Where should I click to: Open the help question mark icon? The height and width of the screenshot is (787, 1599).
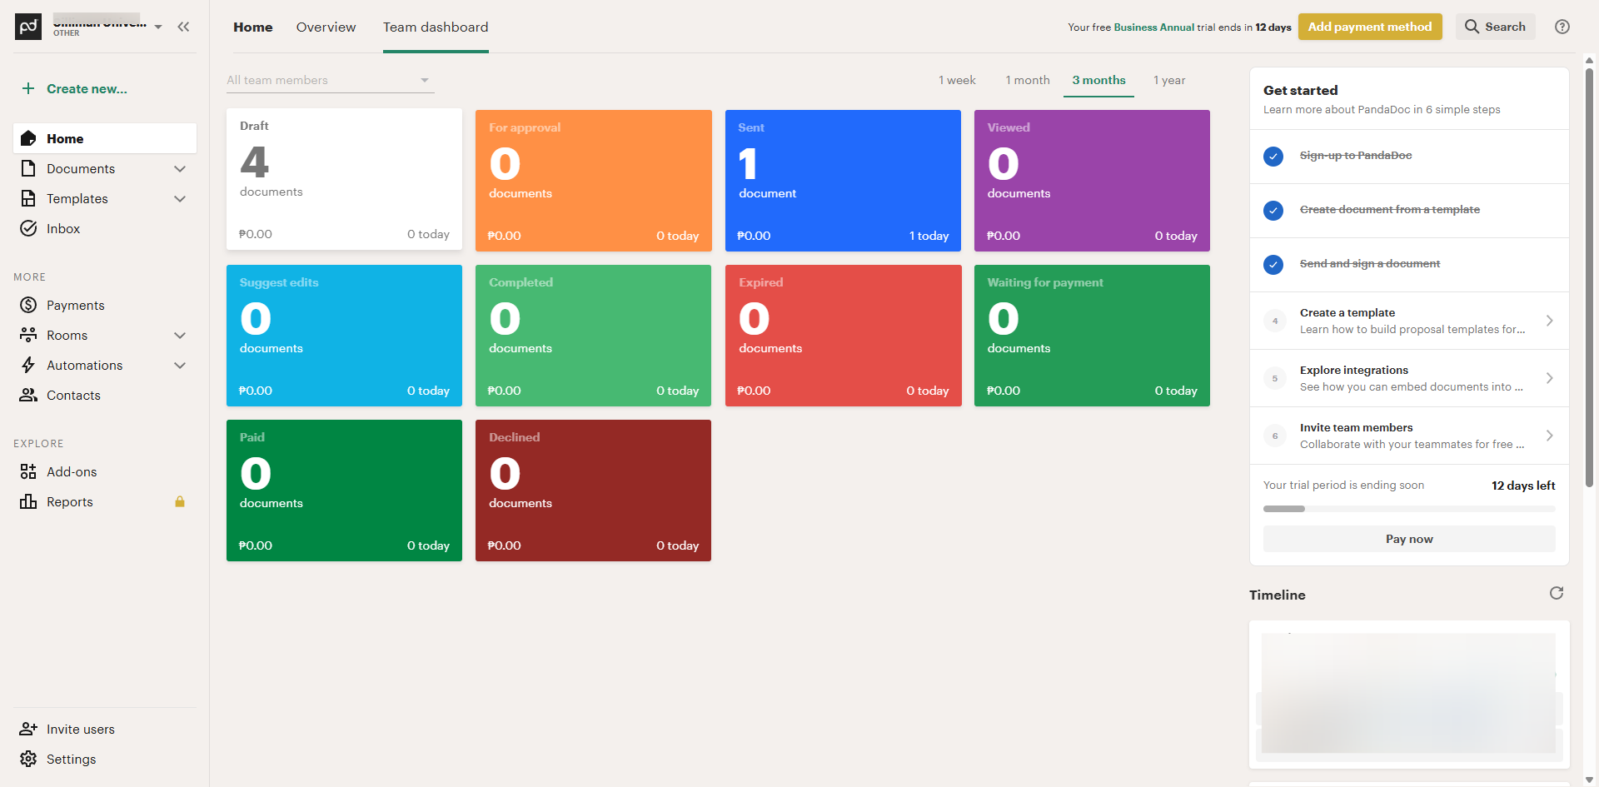point(1562,27)
